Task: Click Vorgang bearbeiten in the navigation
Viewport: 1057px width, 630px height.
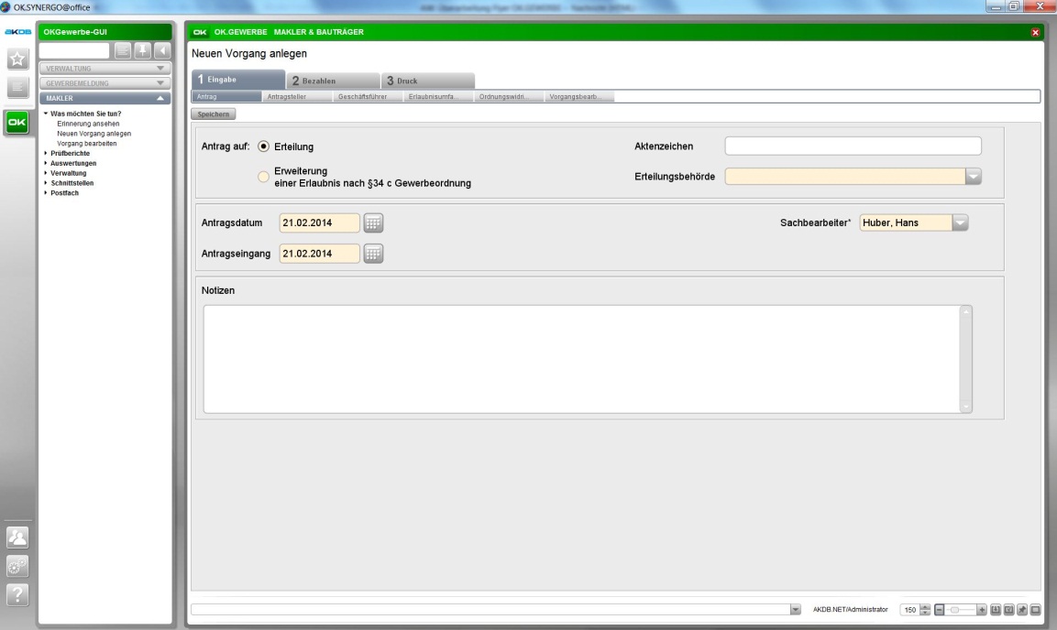Action: [86, 143]
